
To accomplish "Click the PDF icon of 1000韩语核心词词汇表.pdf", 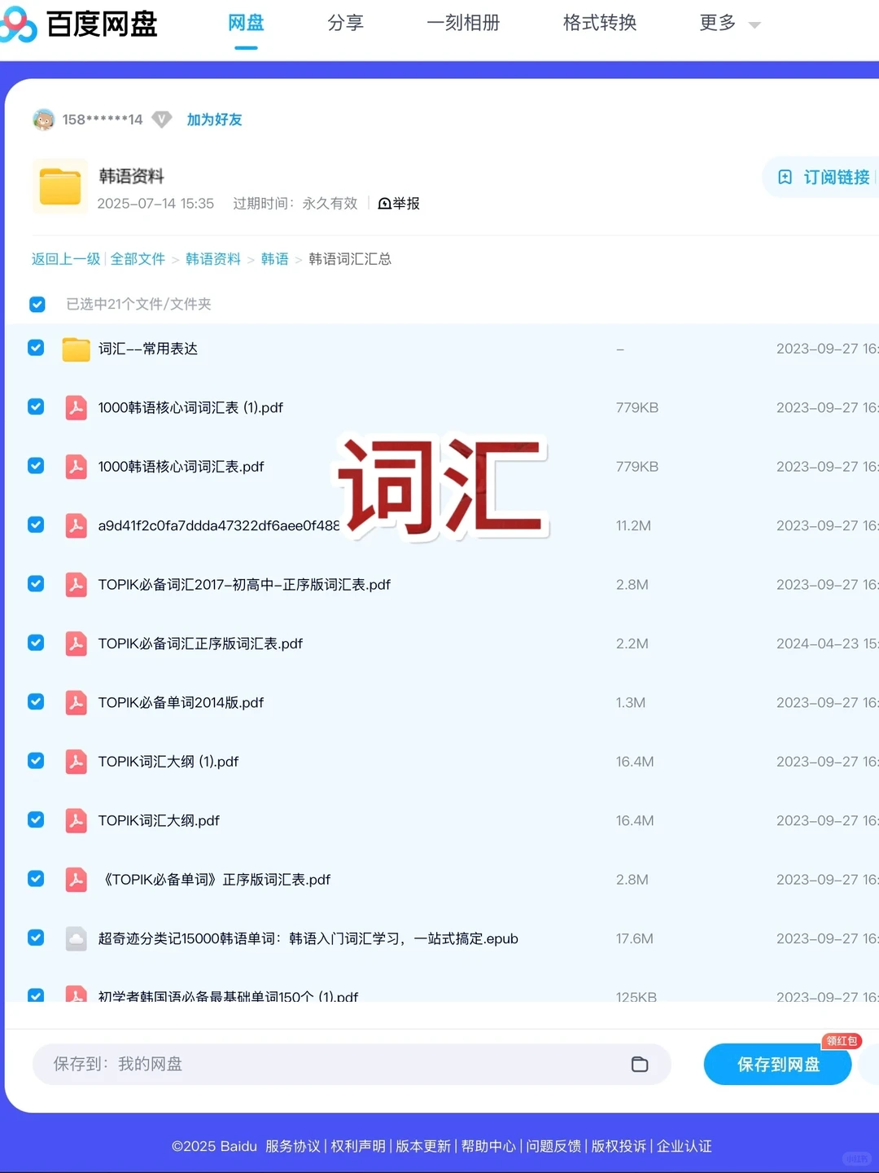I will click(x=76, y=466).
